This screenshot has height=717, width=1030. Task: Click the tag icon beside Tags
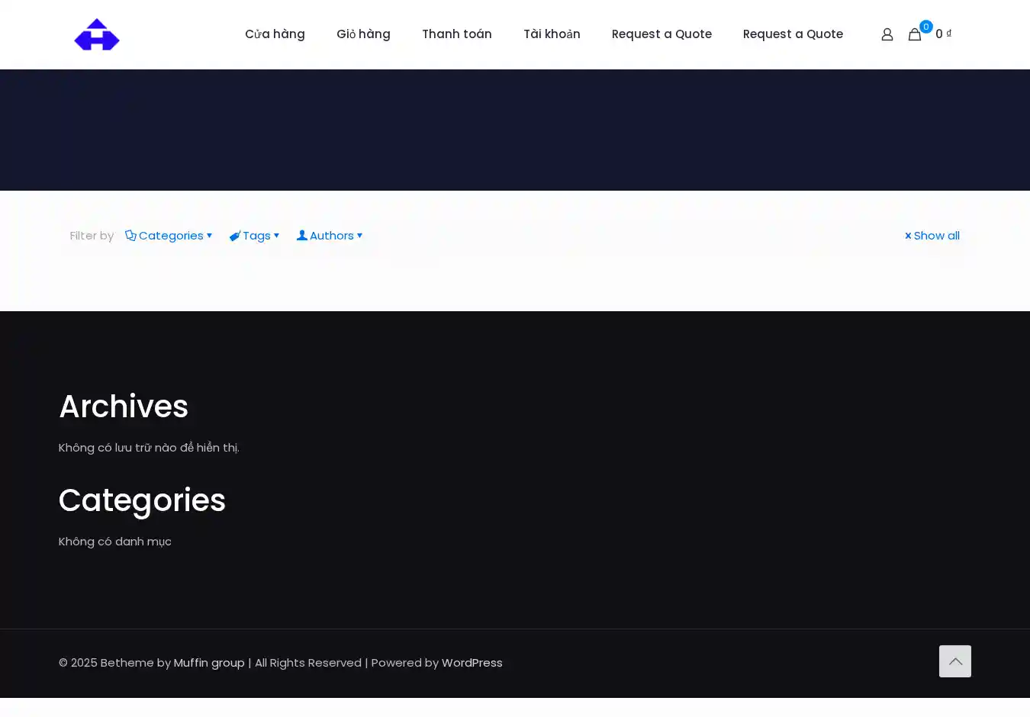pyautogui.click(x=235, y=236)
